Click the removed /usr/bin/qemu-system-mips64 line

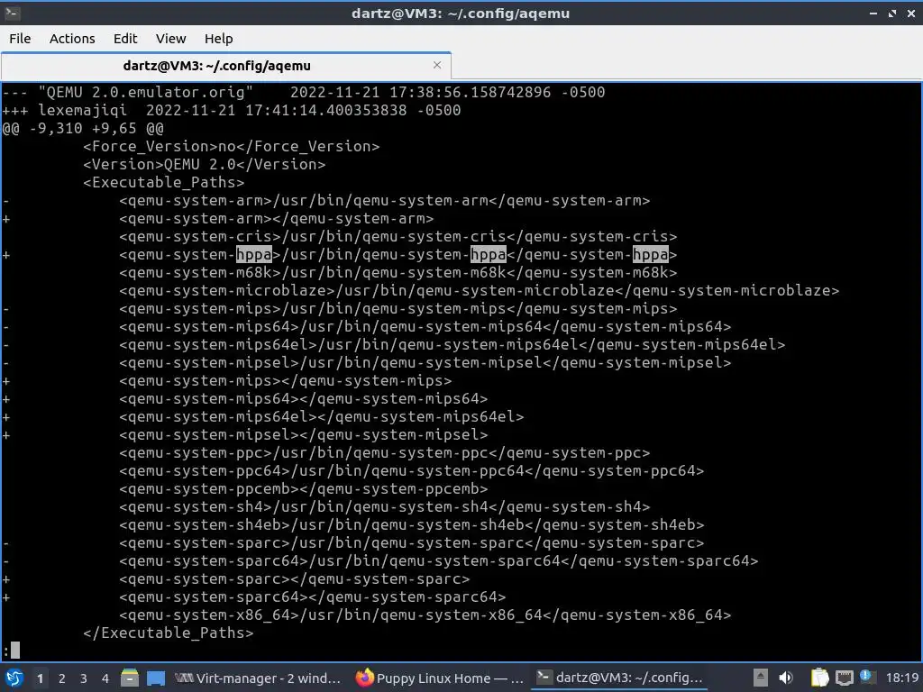pos(425,326)
